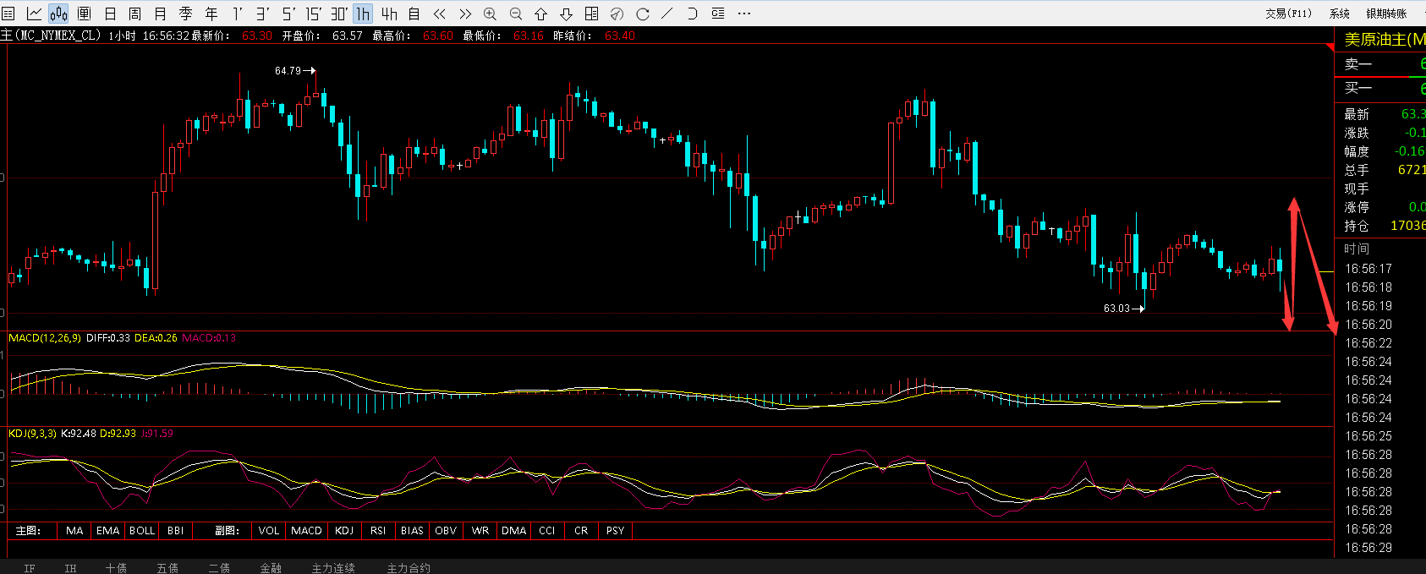
Task: Click the double left arrow icon
Action: 439,14
